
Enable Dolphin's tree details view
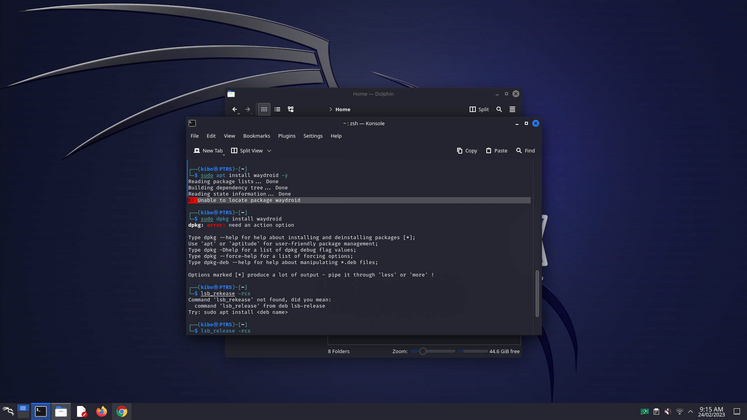pos(291,109)
